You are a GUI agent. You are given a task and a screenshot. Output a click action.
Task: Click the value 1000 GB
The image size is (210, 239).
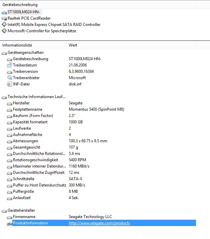(x=76, y=122)
